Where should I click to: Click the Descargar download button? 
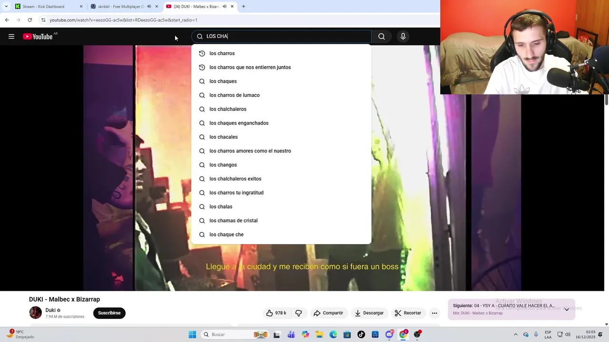coord(369,313)
